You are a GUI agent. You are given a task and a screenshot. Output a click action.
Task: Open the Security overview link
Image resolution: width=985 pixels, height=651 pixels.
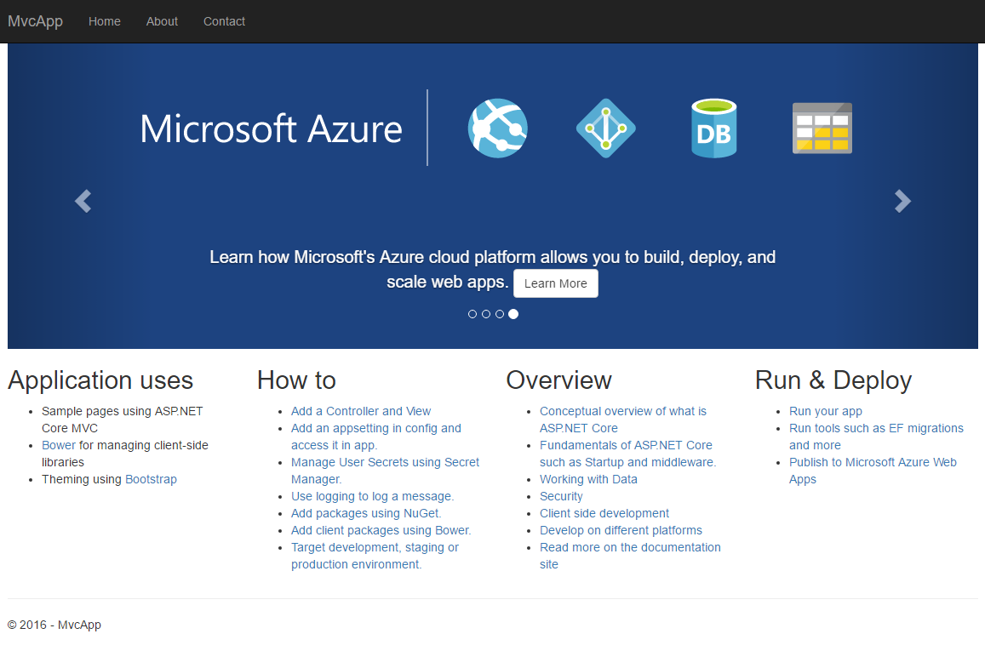click(561, 496)
